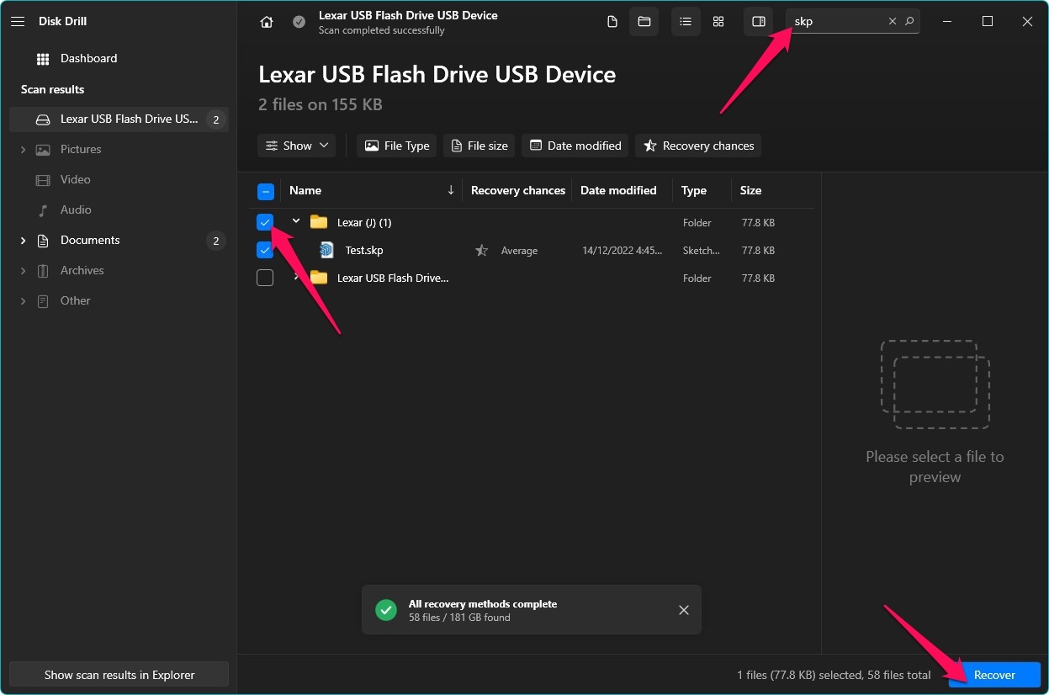This screenshot has width=1049, height=695.
Task: Open the Archives category
Action: coord(82,271)
